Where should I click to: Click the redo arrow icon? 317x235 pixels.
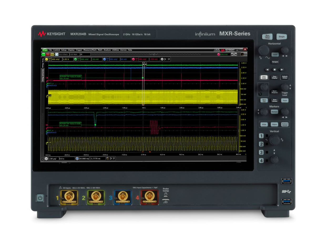pos(236,54)
